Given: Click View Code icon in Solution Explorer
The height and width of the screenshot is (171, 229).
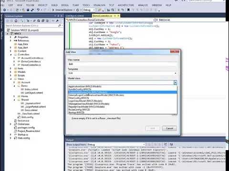Looking at the screenshot, I should click(x=53, y=21).
